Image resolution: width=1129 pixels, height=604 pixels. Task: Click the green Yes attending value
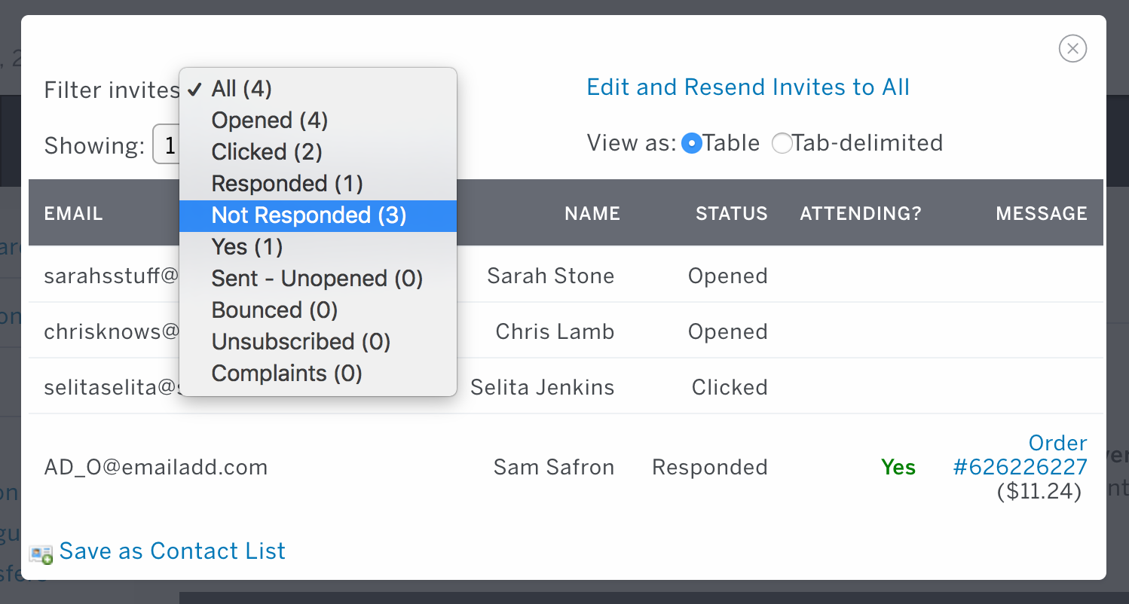point(898,468)
